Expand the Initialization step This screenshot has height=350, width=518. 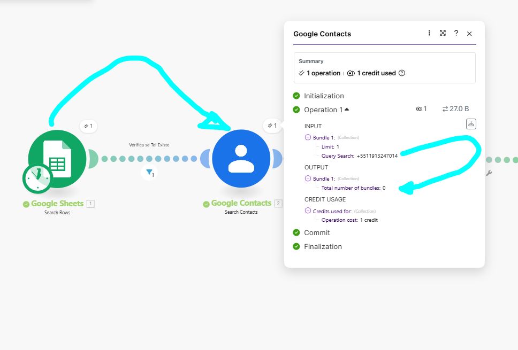[x=324, y=96]
